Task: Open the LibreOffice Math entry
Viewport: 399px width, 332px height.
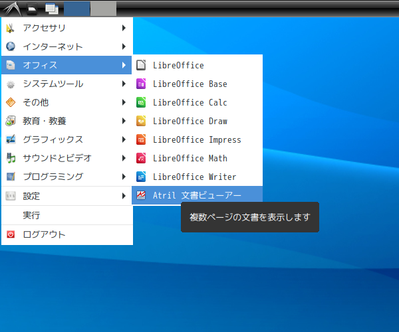Action: (x=198, y=158)
